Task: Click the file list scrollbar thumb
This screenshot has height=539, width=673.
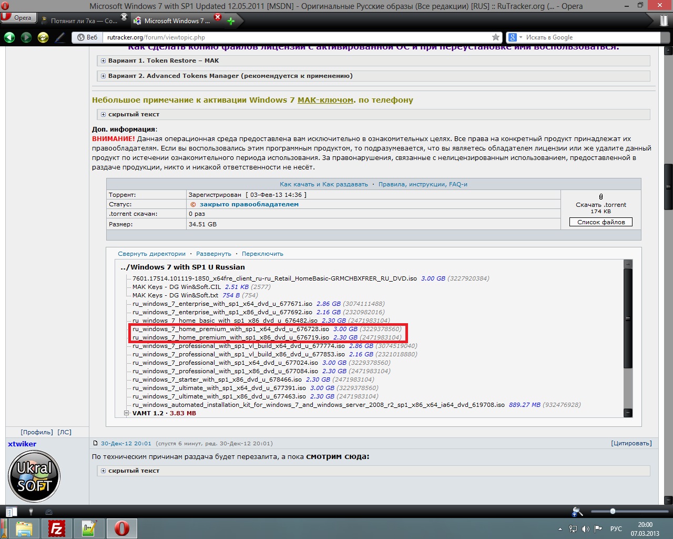Action: (x=628, y=318)
